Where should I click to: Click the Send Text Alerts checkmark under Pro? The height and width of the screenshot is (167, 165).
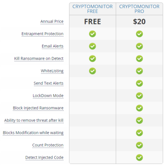pos(139,83)
